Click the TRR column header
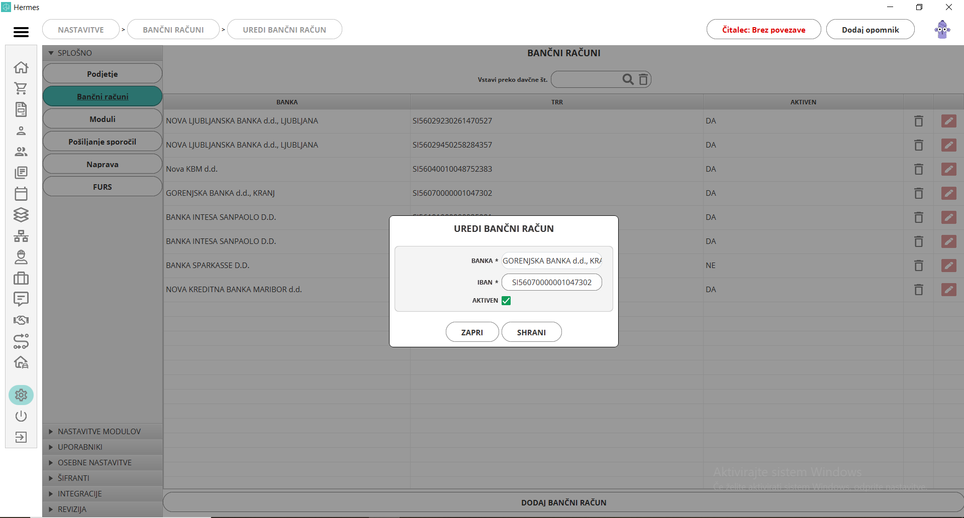Image resolution: width=964 pixels, height=518 pixels. [557, 102]
